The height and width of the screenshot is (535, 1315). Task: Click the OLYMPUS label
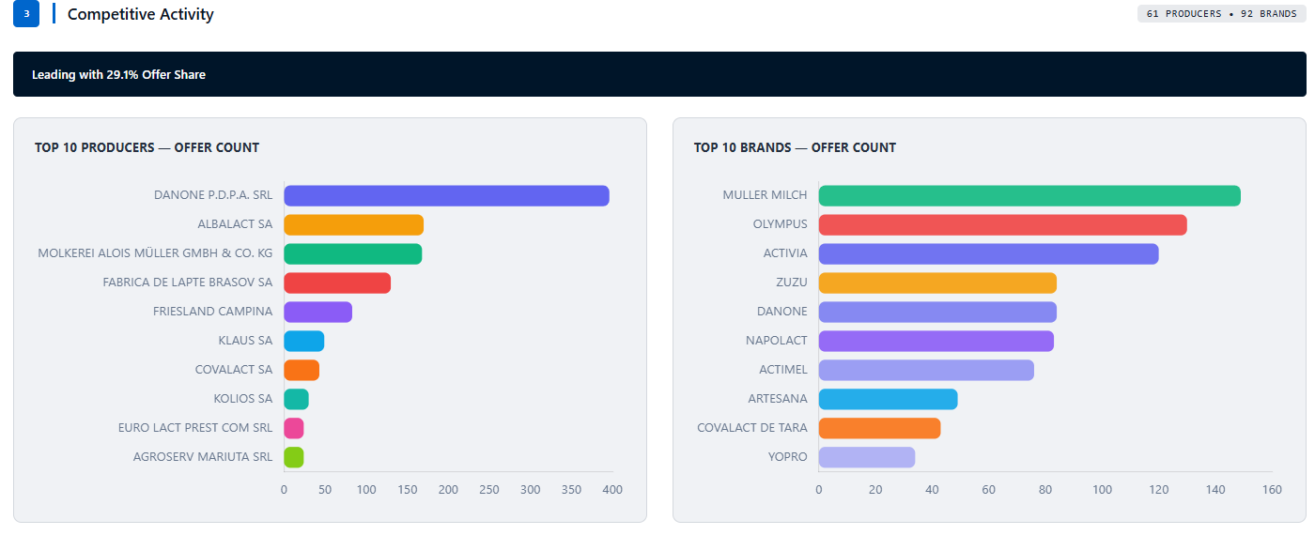pyautogui.click(x=780, y=224)
